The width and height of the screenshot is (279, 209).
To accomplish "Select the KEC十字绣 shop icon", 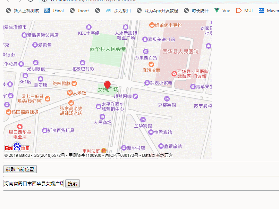I will click(89, 27).
